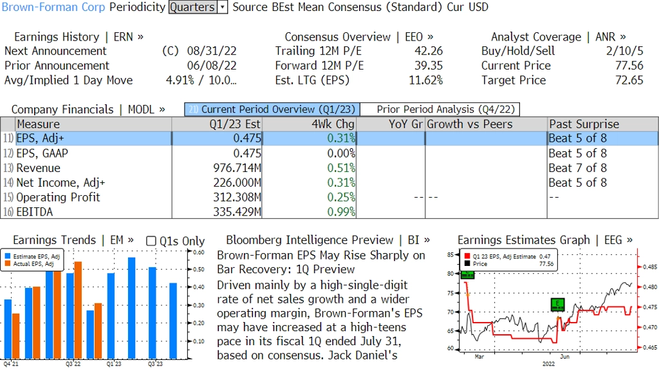Viewport: 659px width, 369px height.
Task: Select the EPS, GAAP row
Action: 329,153
